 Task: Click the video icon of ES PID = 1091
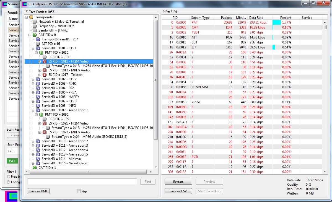(45, 123)
